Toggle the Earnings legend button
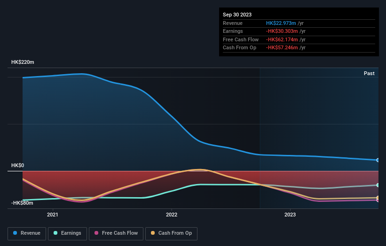 click(x=67, y=233)
